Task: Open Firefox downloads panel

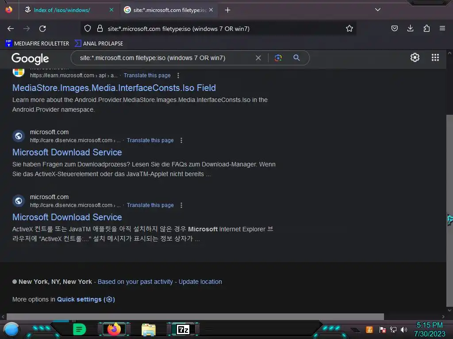Action: click(x=410, y=28)
